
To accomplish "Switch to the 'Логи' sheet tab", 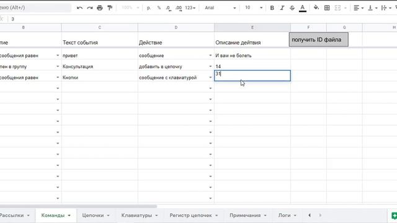I will (287, 216).
